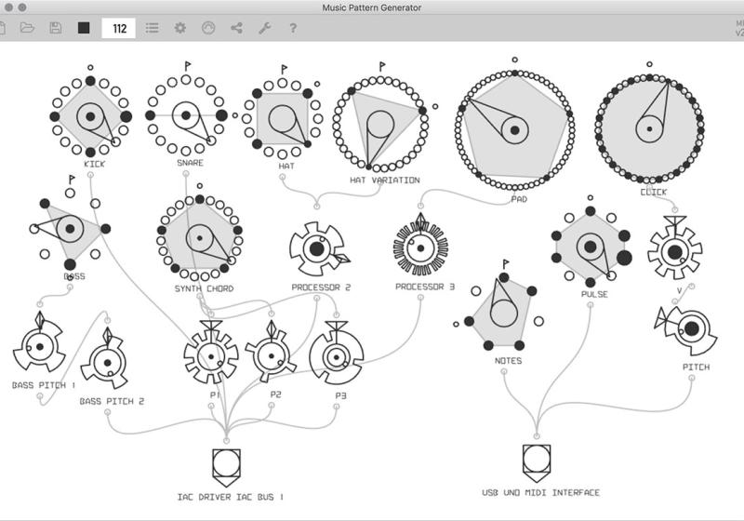Click the share nodes icon in toolbar

236,28
